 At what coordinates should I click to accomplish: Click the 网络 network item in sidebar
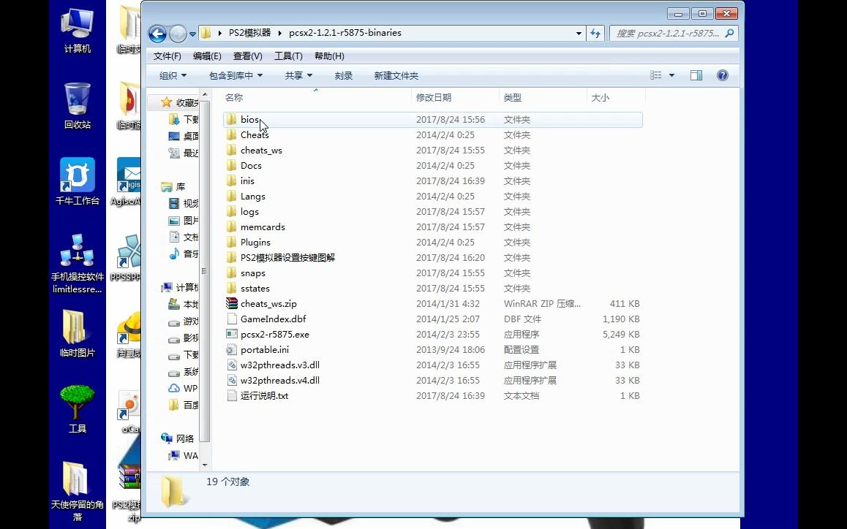click(178, 438)
